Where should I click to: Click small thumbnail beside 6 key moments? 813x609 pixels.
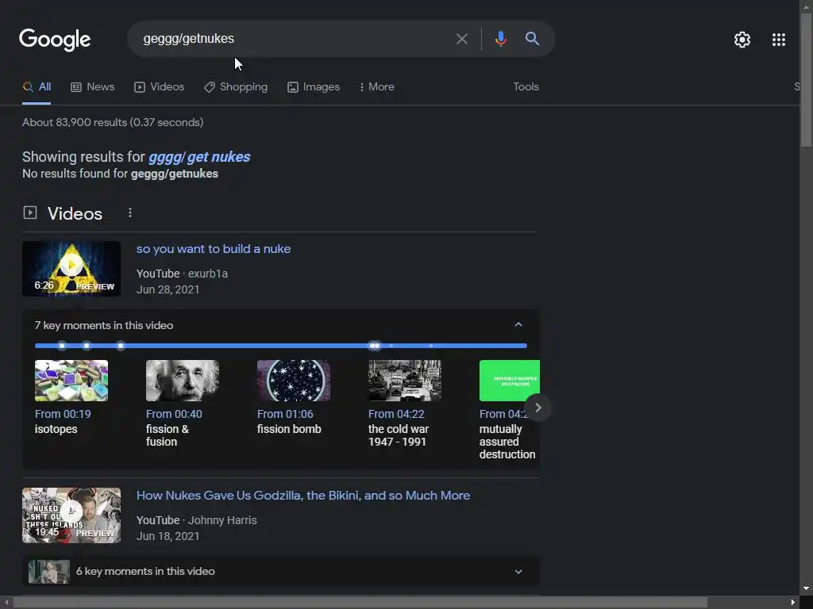(48, 572)
